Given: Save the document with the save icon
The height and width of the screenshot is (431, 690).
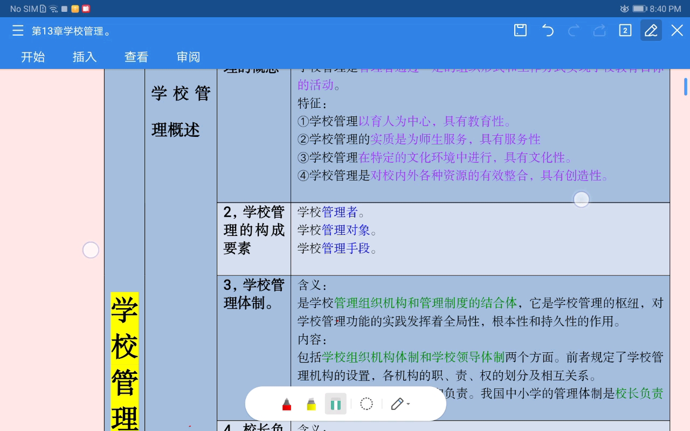Looking at the screenshot, I should pos(520,31).
